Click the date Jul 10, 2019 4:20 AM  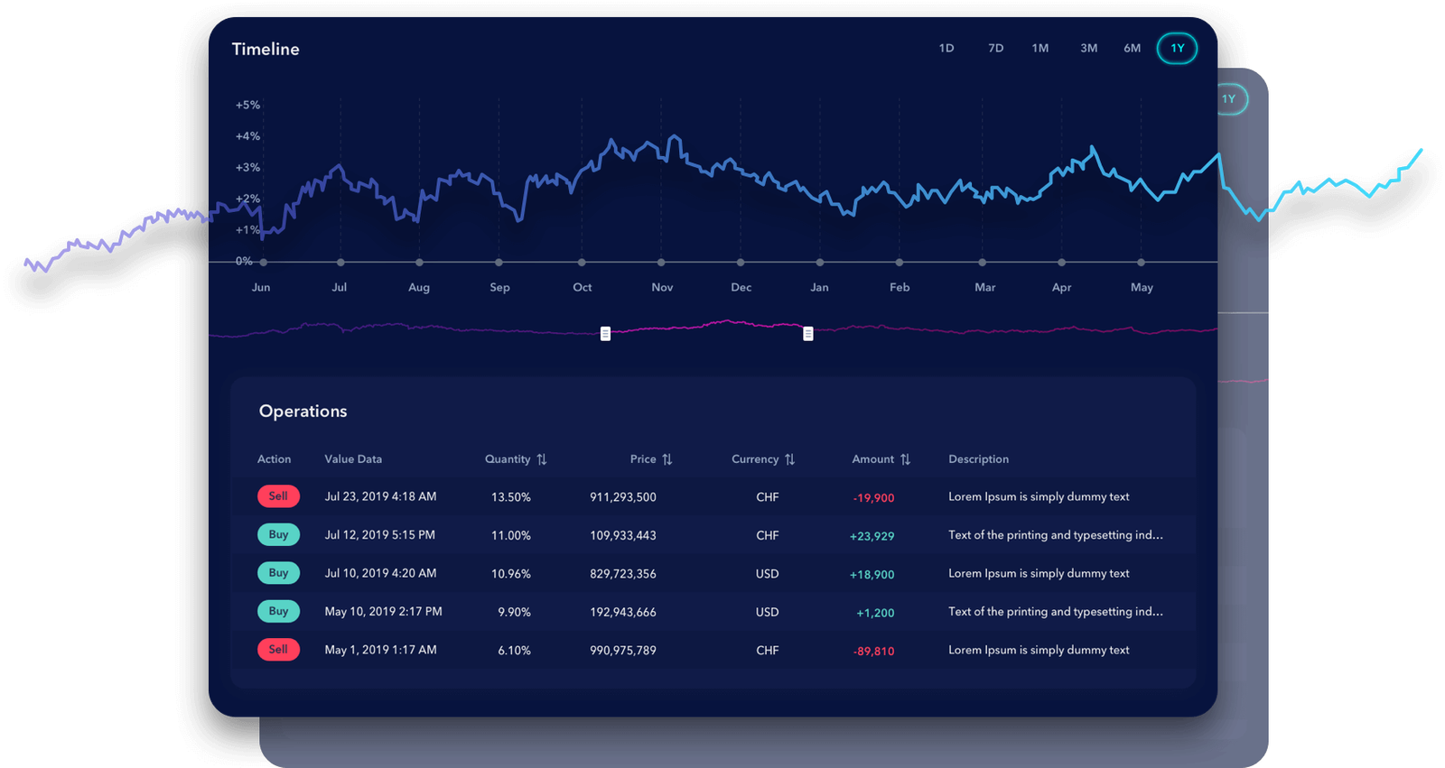[381, 574]
